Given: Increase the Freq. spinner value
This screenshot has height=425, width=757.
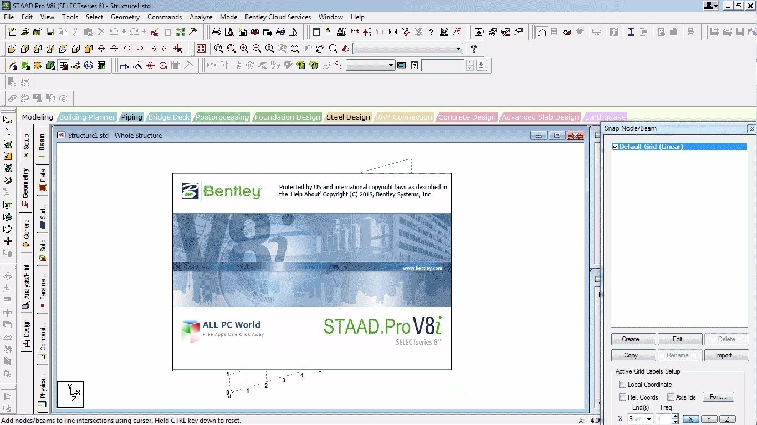Looking at the screenshot, I should click(675, 417).
